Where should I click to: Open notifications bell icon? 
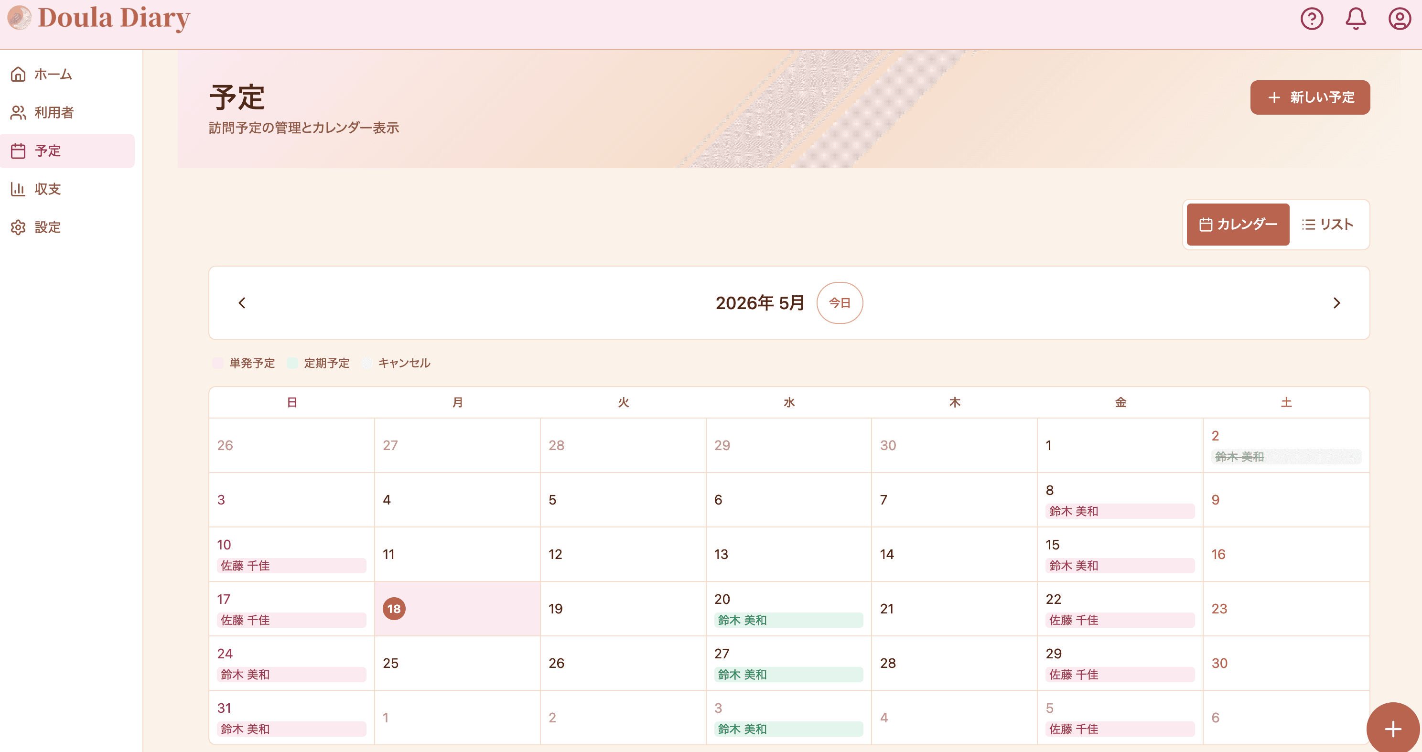(1356, 19)
